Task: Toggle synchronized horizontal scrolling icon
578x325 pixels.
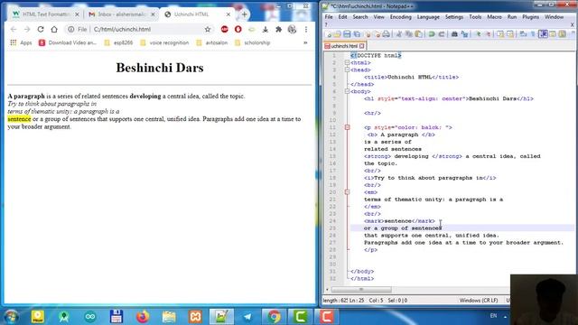Action: tap(510, 34)
